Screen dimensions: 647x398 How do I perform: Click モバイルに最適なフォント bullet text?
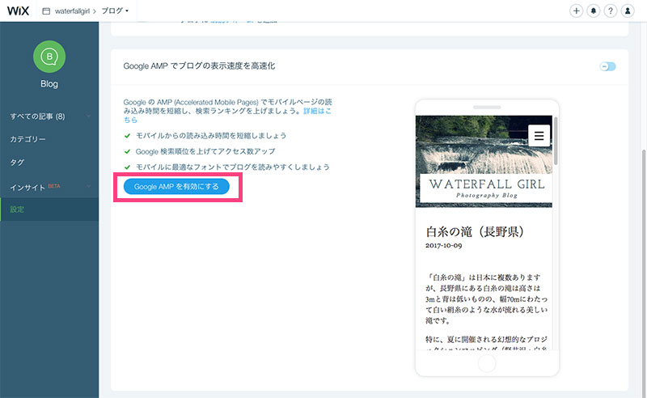click(233, 167)
